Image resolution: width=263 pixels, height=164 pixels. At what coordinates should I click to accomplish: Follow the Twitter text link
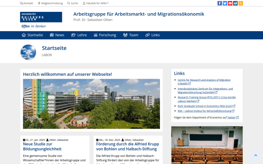[231, 118]
